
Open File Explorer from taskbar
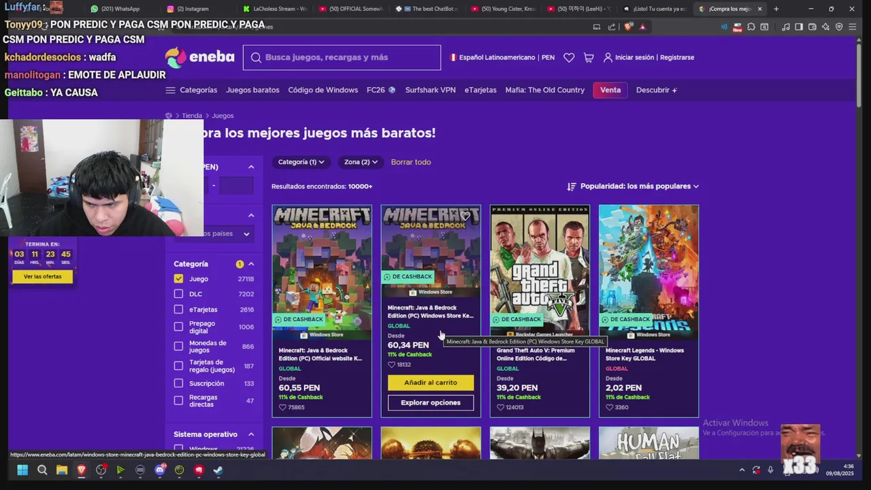pyautogui.click(x=62, y=470)
